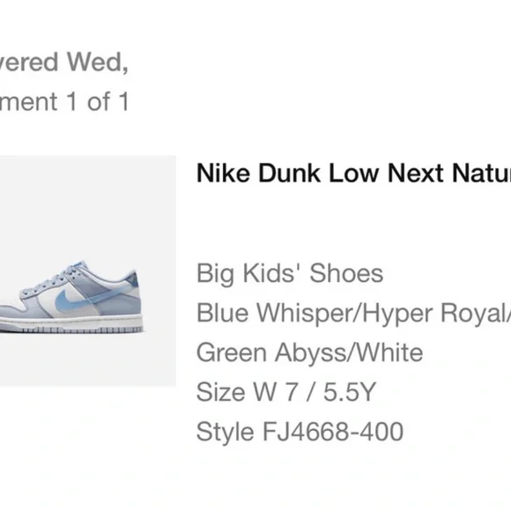Select the FJ4668-400 style code

333,432
